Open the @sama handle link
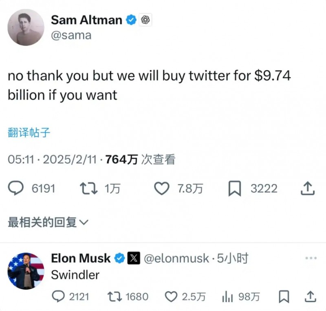The height and width of the screenshot is (311, 326). point(71,35)
